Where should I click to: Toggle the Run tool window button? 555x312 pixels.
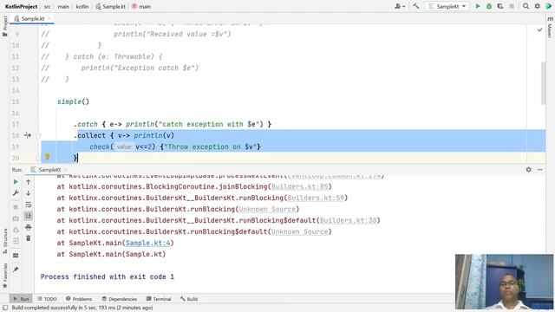point(21,299)
